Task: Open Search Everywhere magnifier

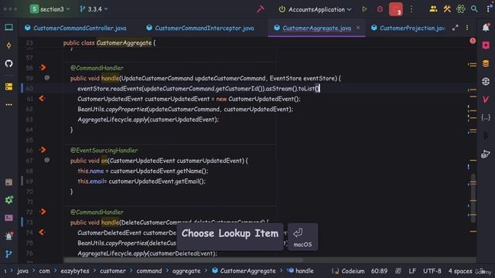Action: [x=474, y=9]
